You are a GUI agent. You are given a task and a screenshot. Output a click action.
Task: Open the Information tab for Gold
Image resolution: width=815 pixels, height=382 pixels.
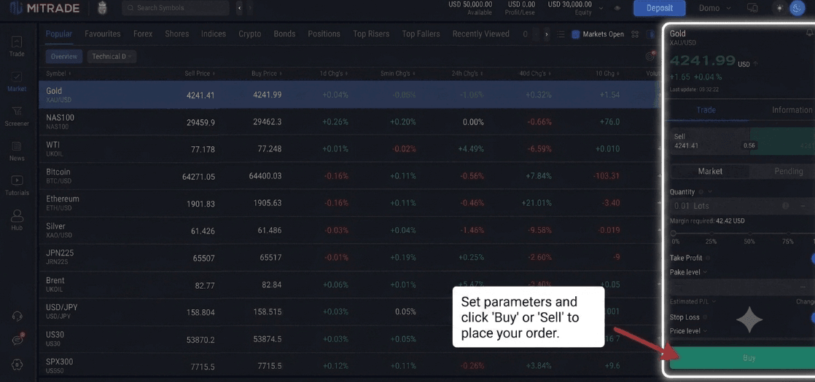click(791, 110)
